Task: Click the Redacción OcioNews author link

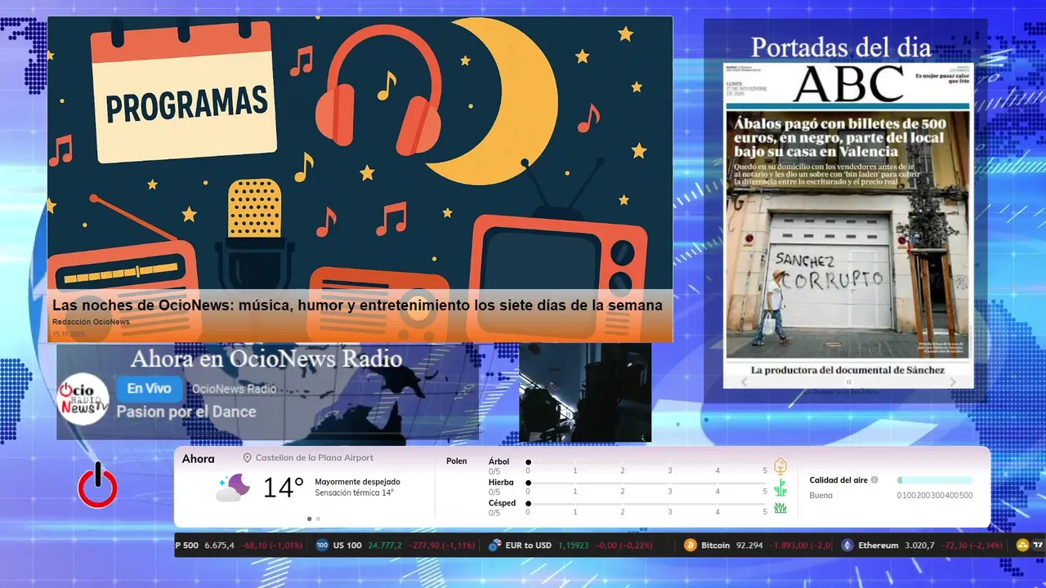Action: point(91,322)
